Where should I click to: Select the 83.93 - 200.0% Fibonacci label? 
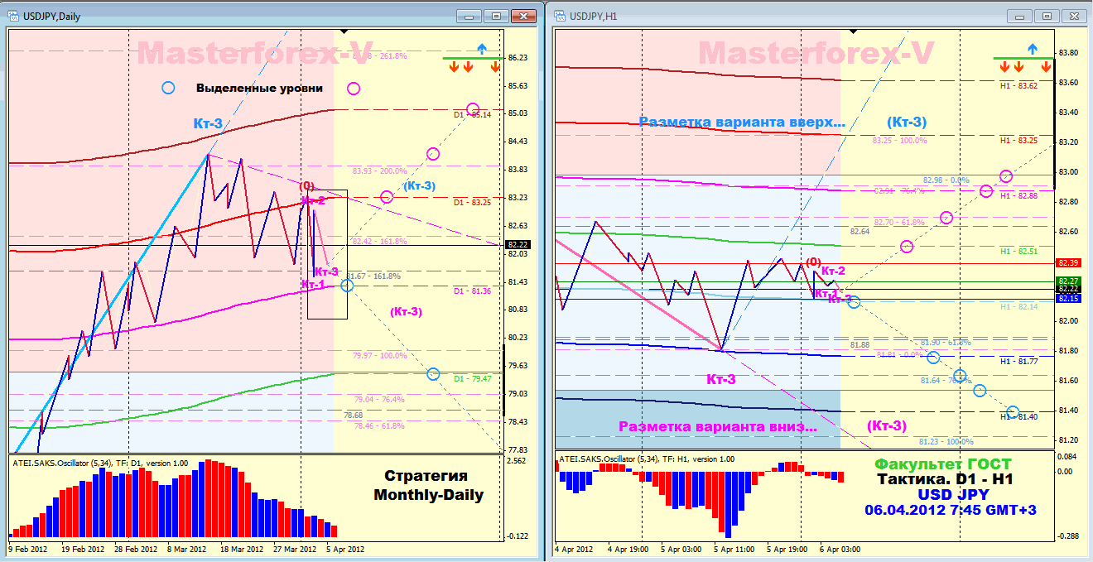[x=379, y=171]
